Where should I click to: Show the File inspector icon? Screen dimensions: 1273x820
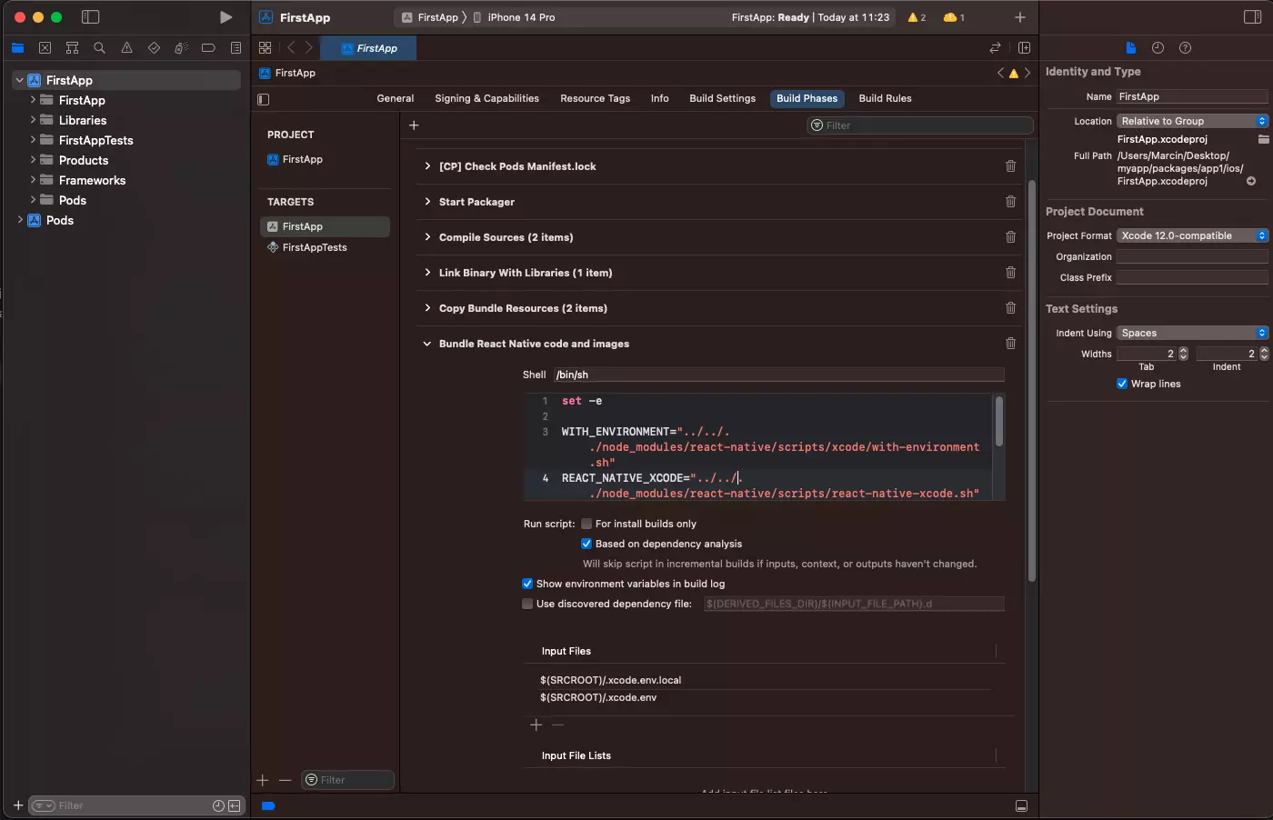coord(1130,48)
